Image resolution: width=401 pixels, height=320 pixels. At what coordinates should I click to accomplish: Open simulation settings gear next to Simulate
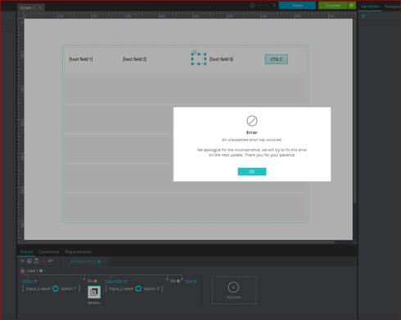click(x=352, y=6)
